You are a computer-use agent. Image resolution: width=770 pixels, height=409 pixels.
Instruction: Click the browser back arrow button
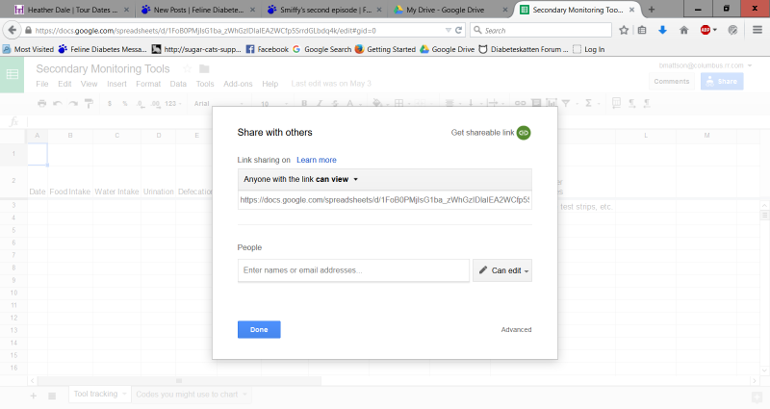tap(12, 30)
